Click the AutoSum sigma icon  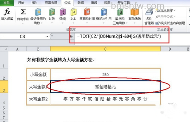coord(23,12)
